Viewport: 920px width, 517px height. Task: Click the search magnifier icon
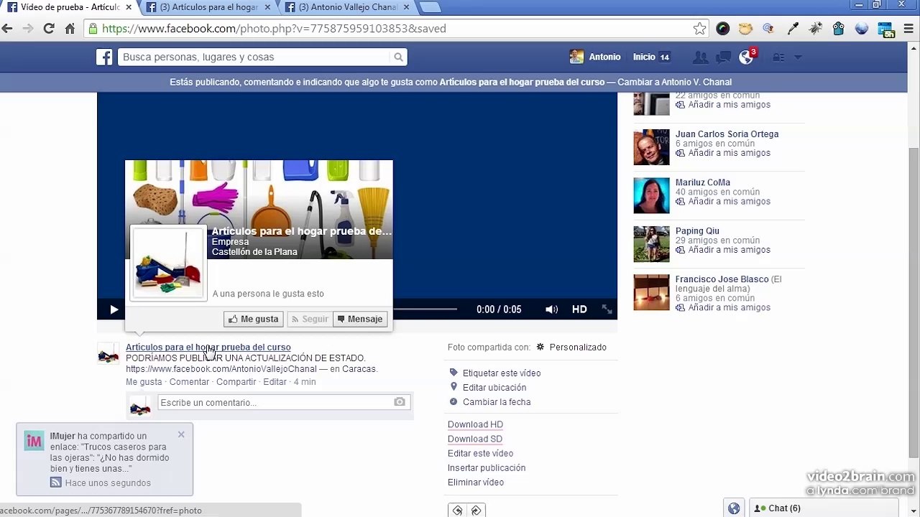click(398, 57)
